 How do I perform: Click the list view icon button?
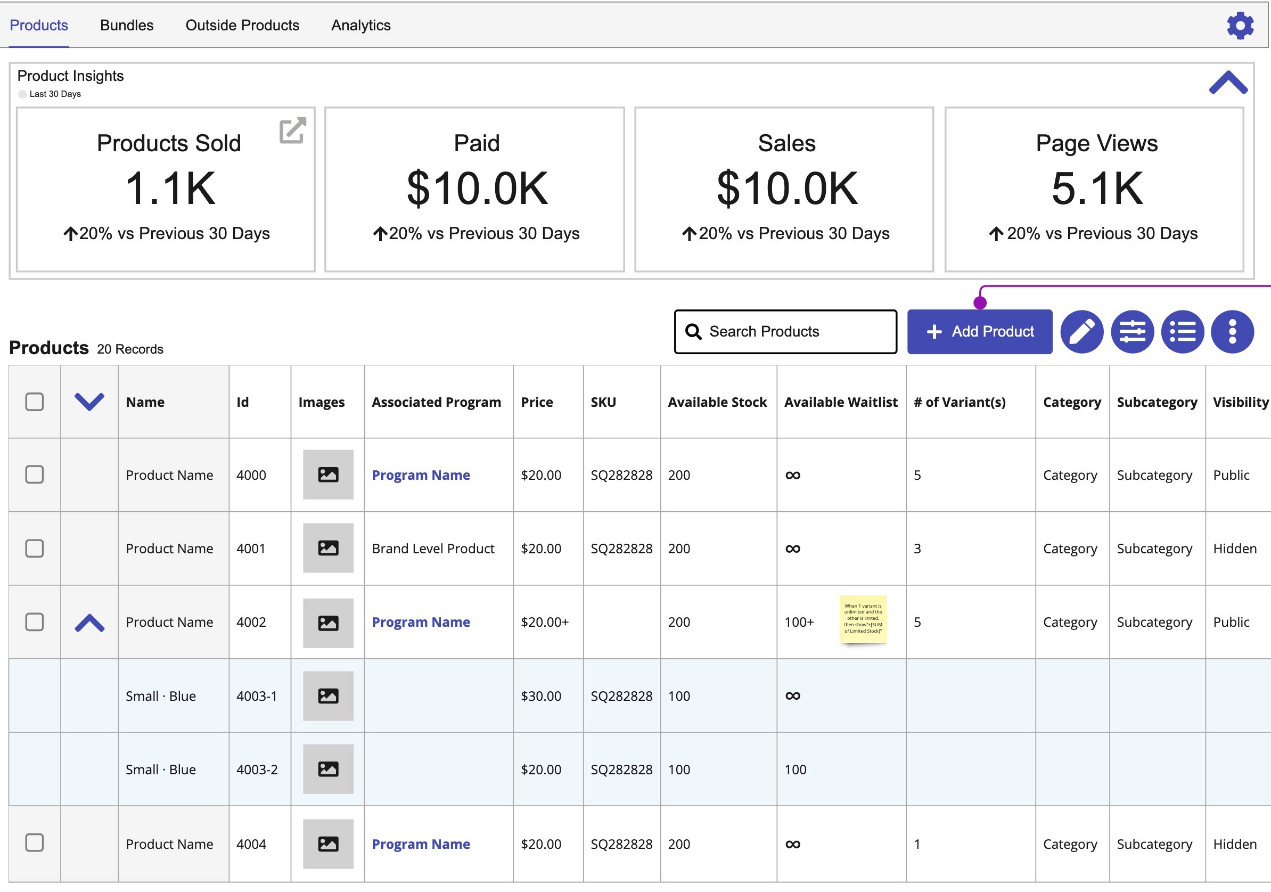[1182, 332]
